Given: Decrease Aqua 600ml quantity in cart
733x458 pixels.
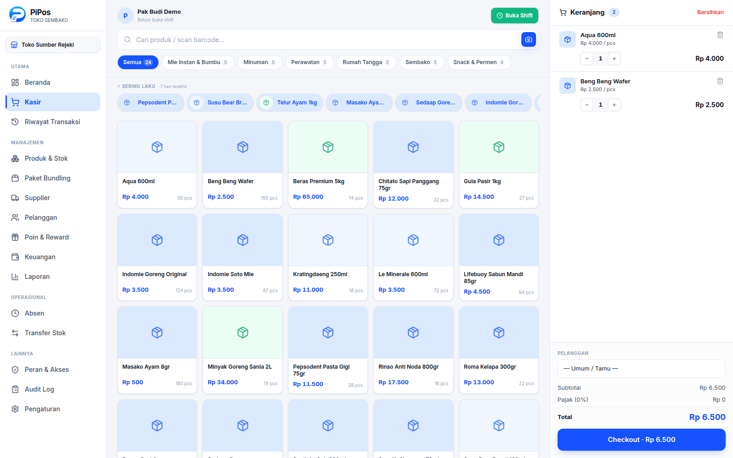Looking at the screenshot, I should [x=586, y=59].
